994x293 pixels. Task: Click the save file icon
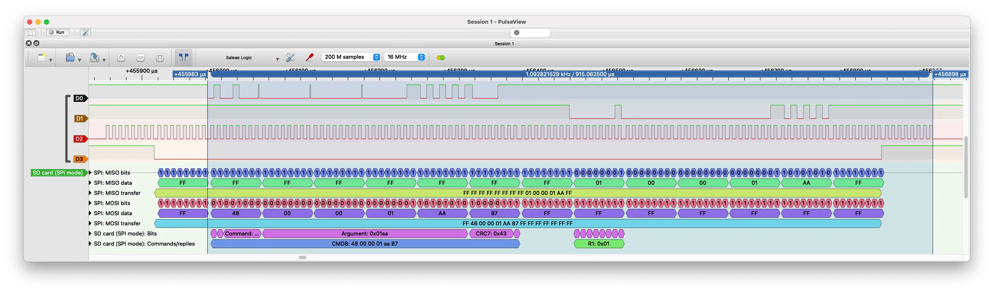coord(95,58)
